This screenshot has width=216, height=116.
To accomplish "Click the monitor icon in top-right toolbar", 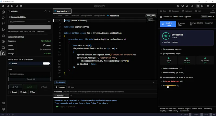I will point(183,6).
